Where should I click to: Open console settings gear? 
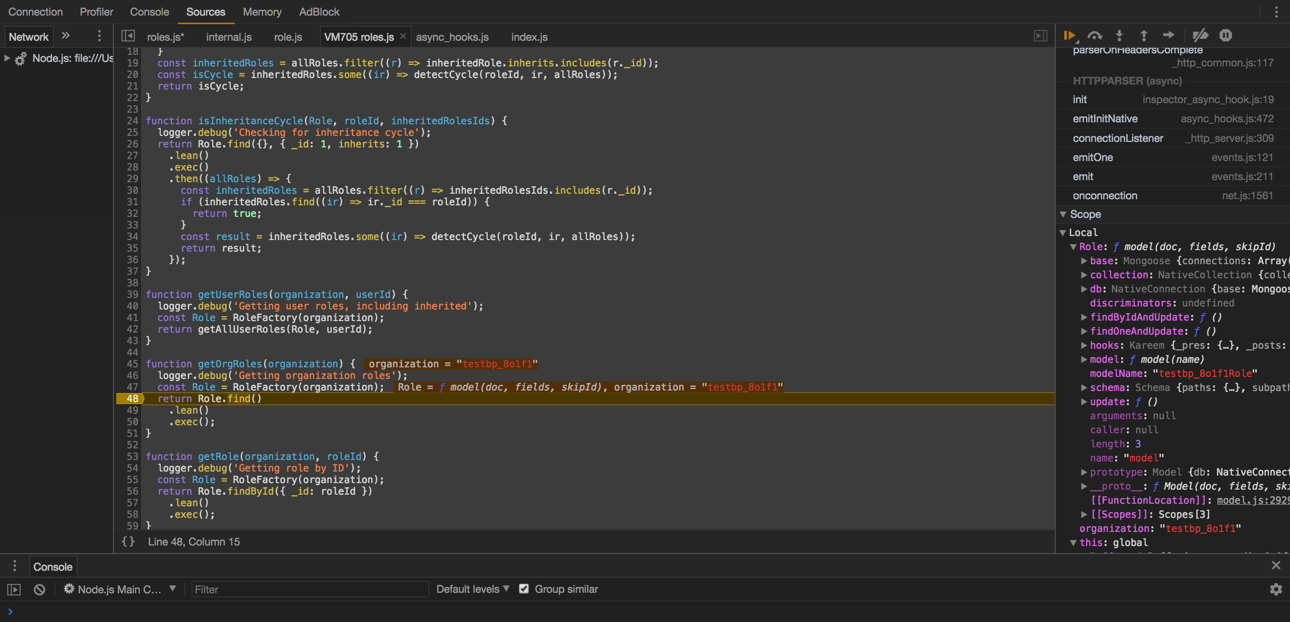pyautogui.click(x=1276, y=589)
